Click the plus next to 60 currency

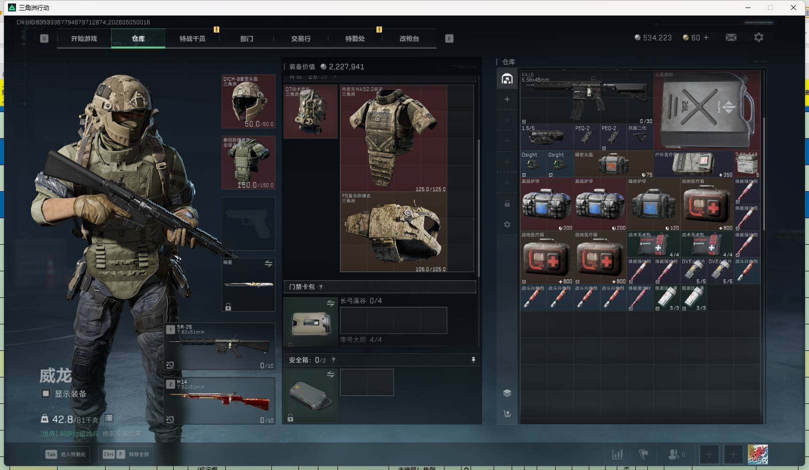pyautogui.click(x=706, y=38)
